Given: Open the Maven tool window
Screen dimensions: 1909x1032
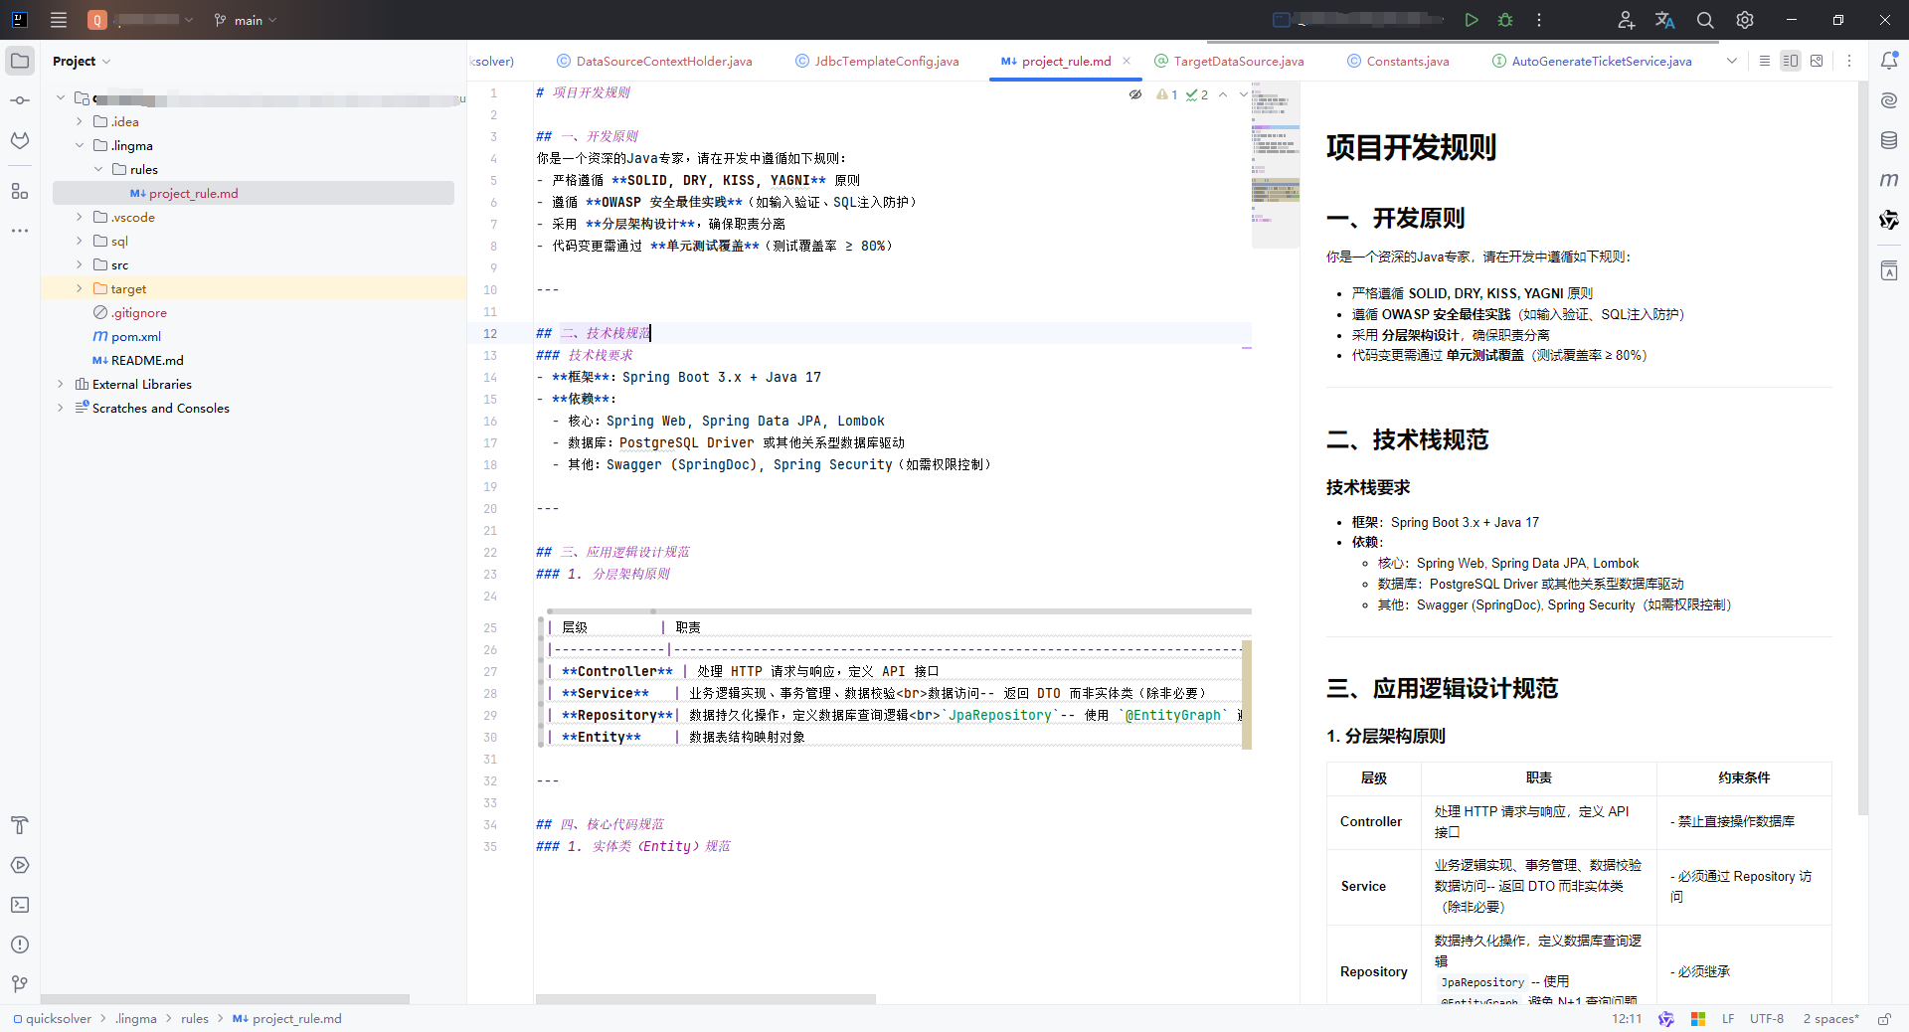Looking at the screenshot, I should tap(1889, 180).
